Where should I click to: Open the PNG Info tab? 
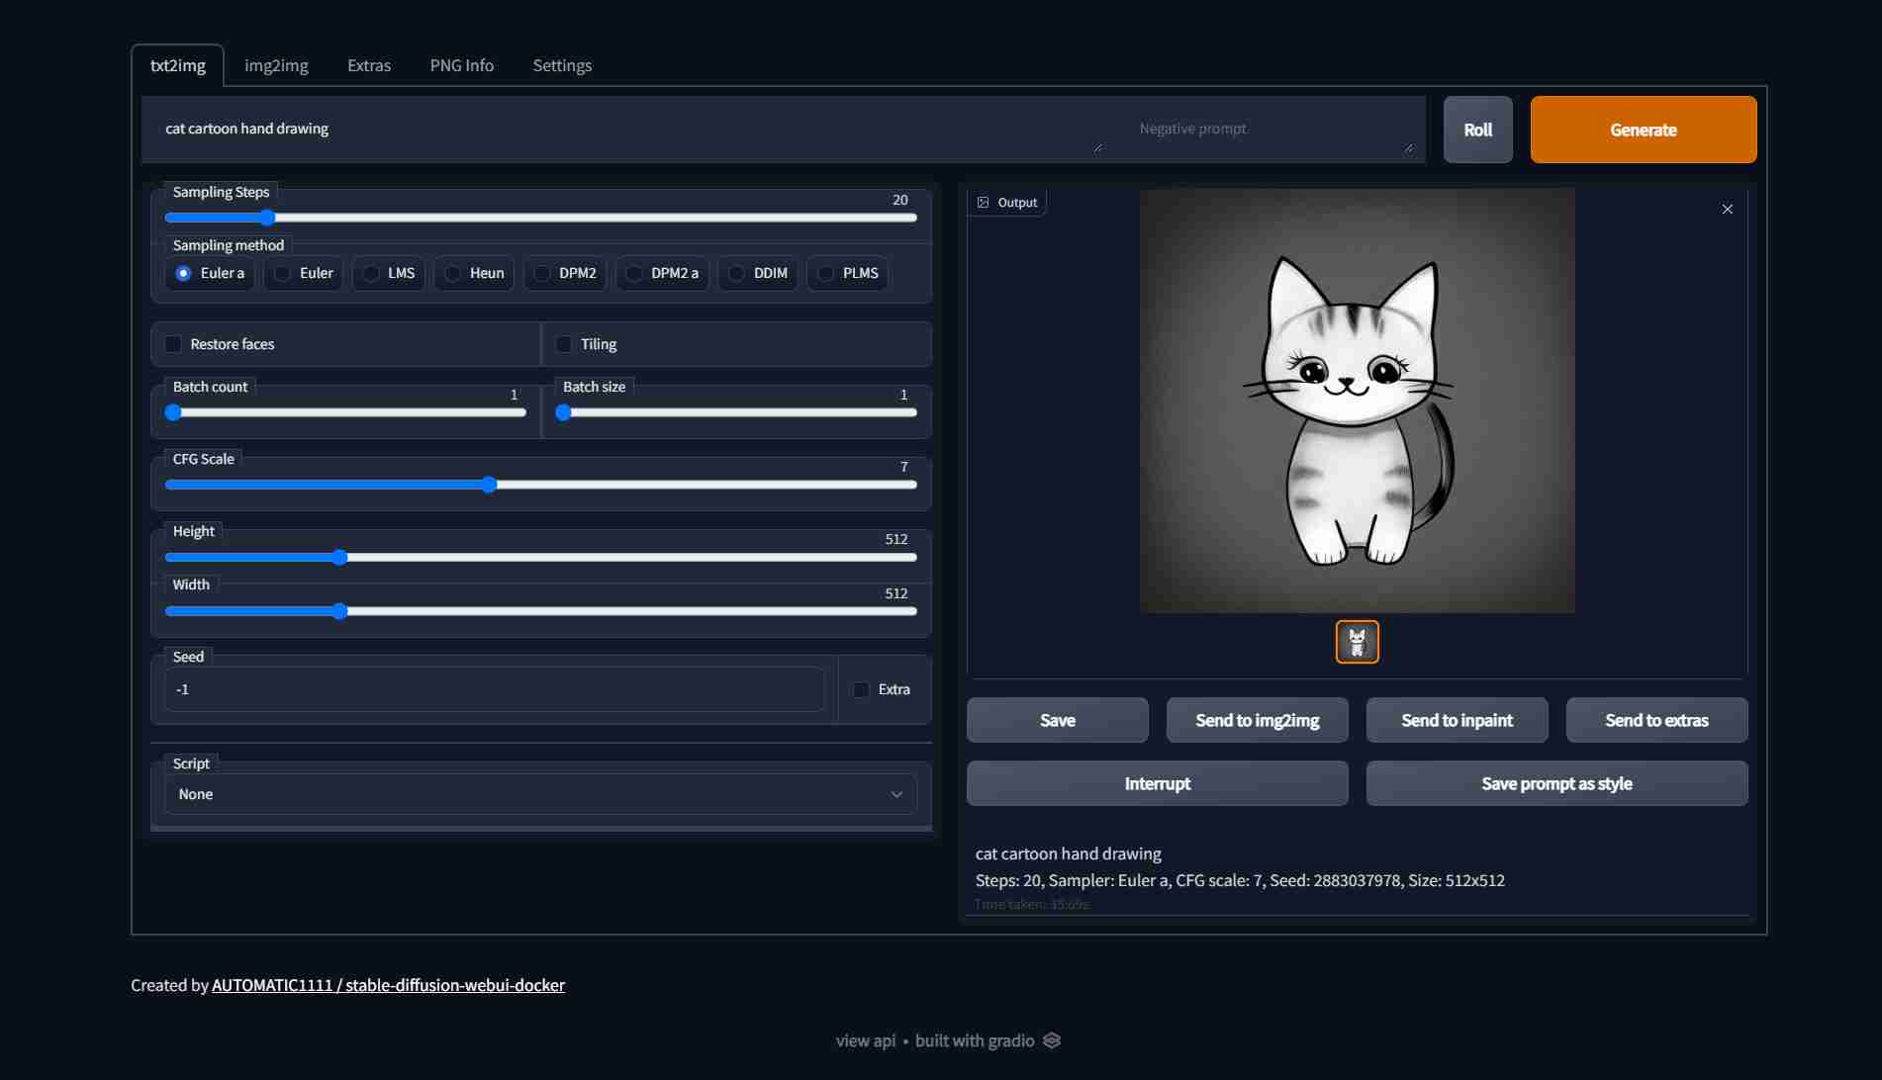(x=461, y=65)
